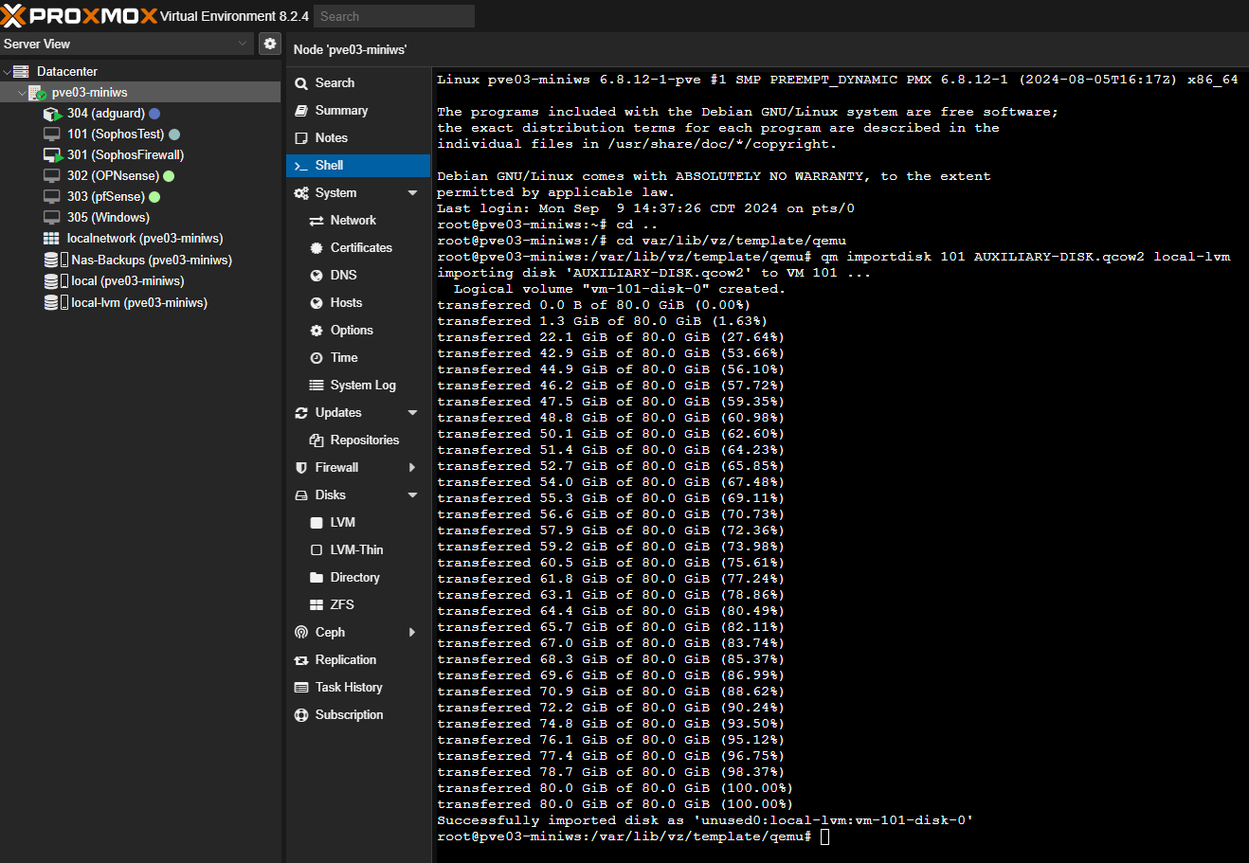
Task: Click the Notes icon in node menu
Action: click(x=301, y=138)
